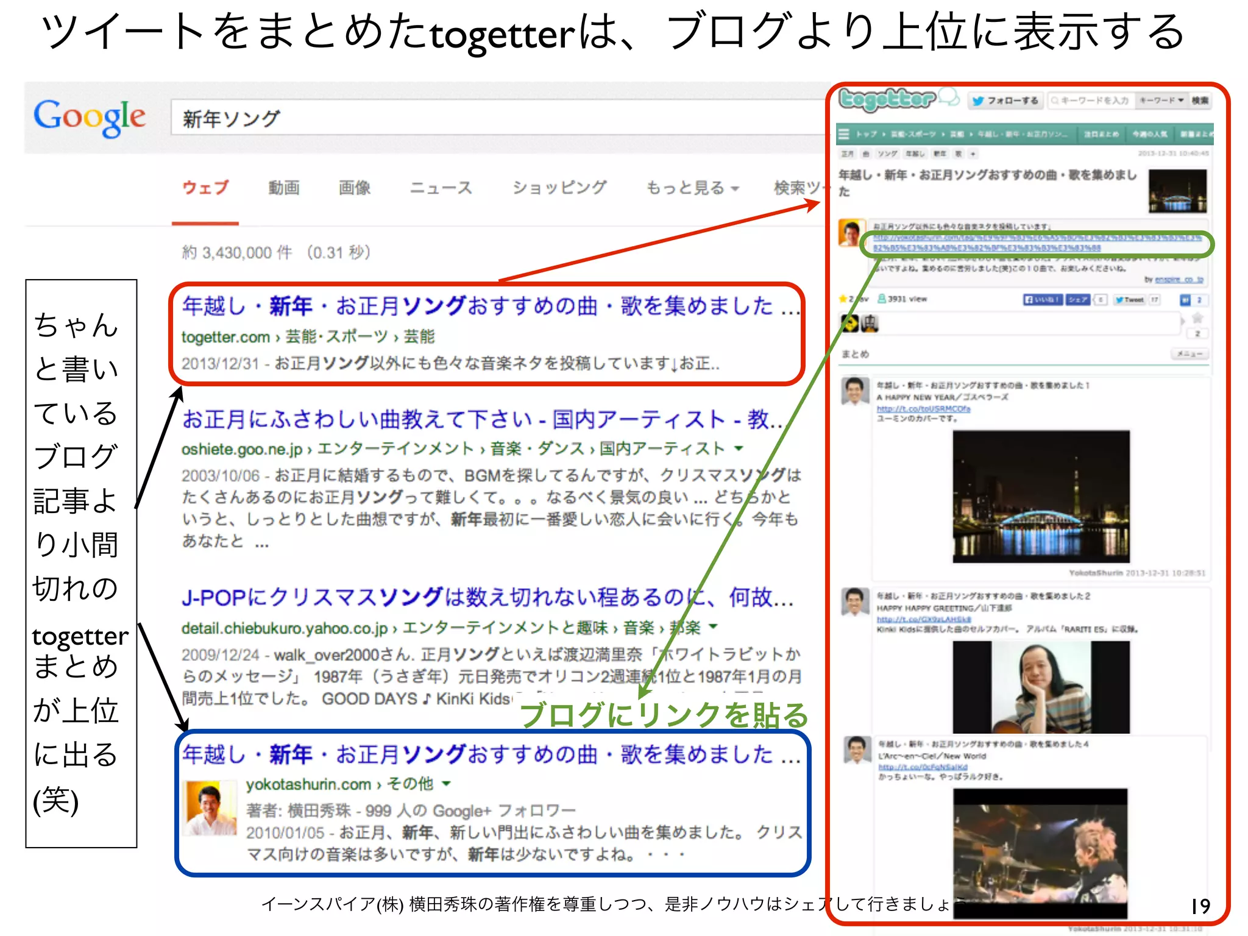Switch to the 動画 tab
Viewport: 1248px width, 936px height.
284,187
